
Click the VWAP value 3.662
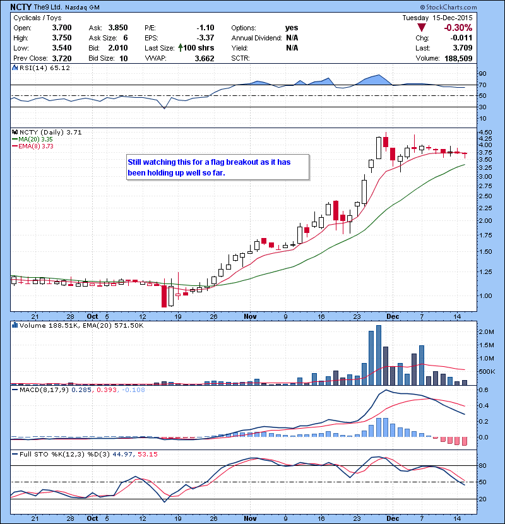point(205,59)
